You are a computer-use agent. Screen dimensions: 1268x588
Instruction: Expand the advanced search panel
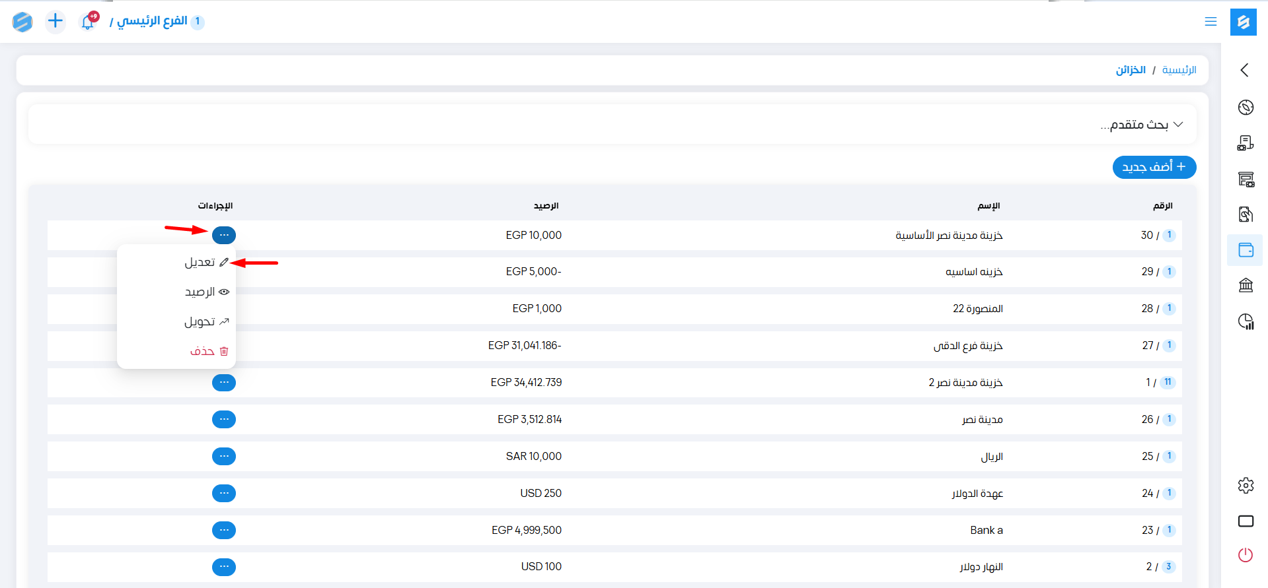click(1142, 125)
